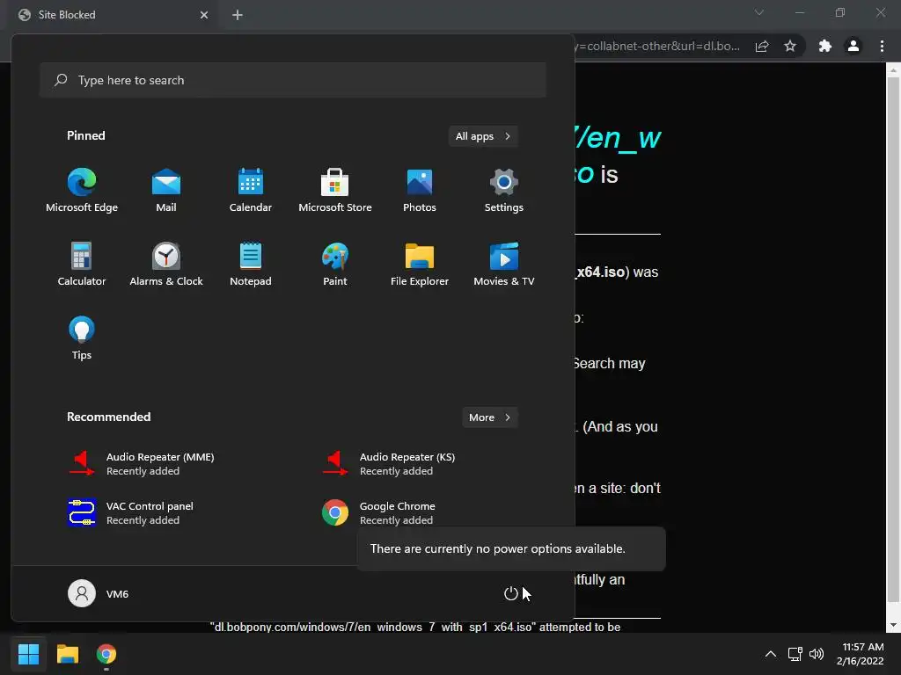901x675 pixels.
Task: Show hidden system tray icons
Action: click(771, 654)
